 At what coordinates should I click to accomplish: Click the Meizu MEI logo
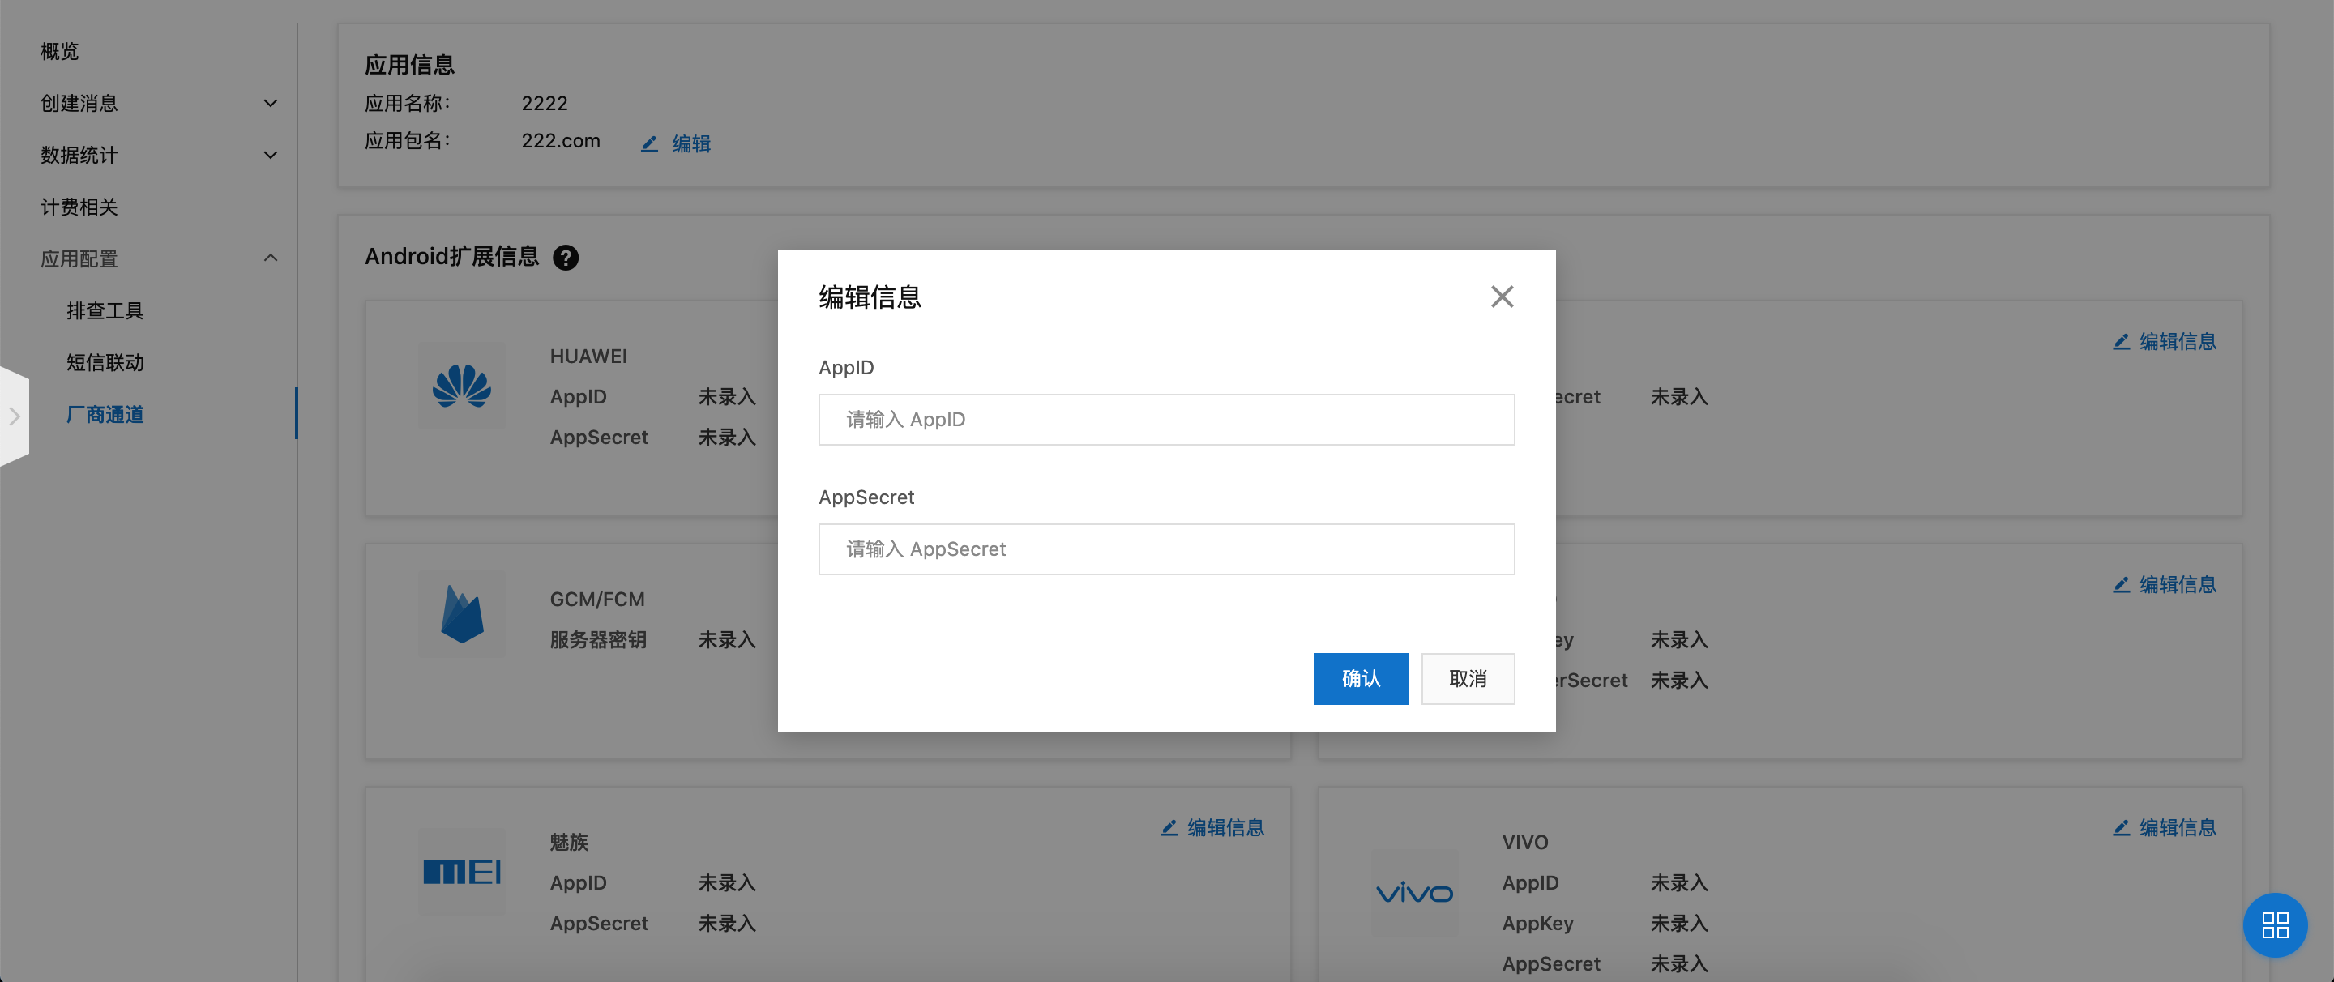(462, 872)
